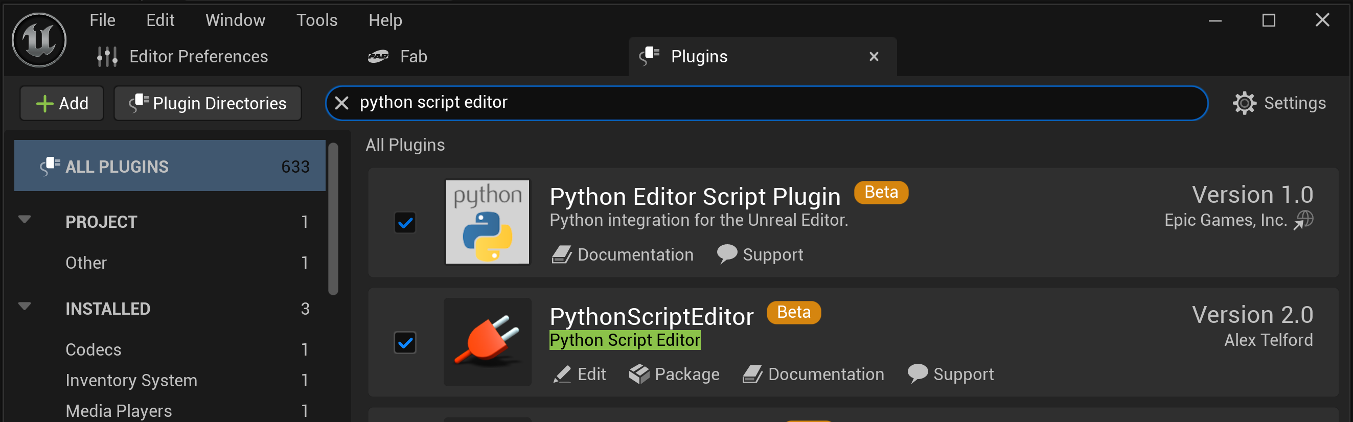Select the Codecs subcategory
The height and width of the screenshot is (422, 1353).
[x=94, y=350]
